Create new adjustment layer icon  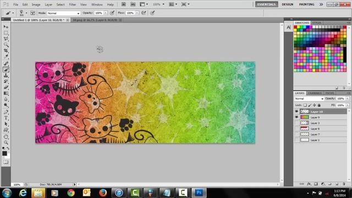tap(323, 184)
